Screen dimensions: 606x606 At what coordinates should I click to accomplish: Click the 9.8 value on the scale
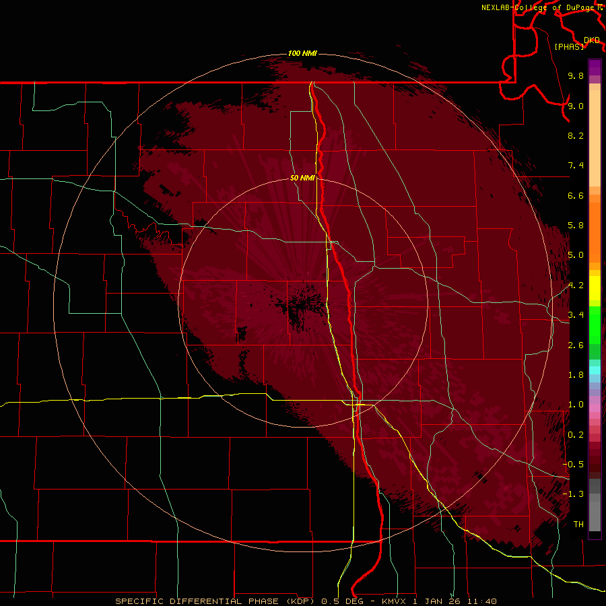click(x=576, y=75)
